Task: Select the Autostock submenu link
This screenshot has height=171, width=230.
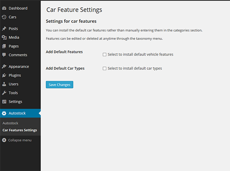Action: [x=10, y=123]
